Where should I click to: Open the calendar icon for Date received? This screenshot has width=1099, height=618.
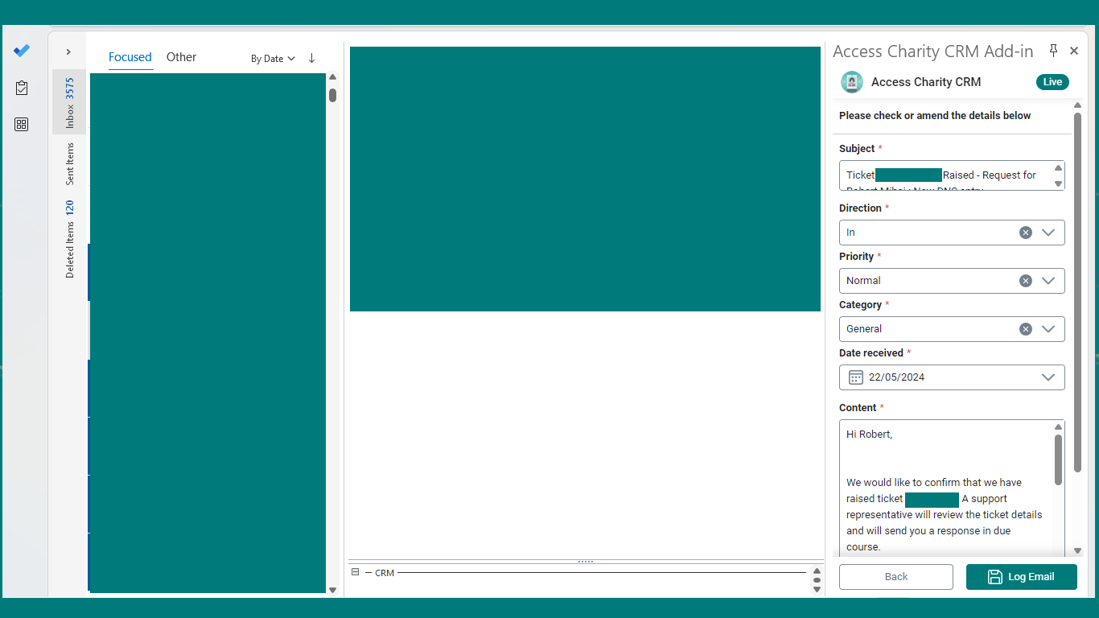point(856,377)
